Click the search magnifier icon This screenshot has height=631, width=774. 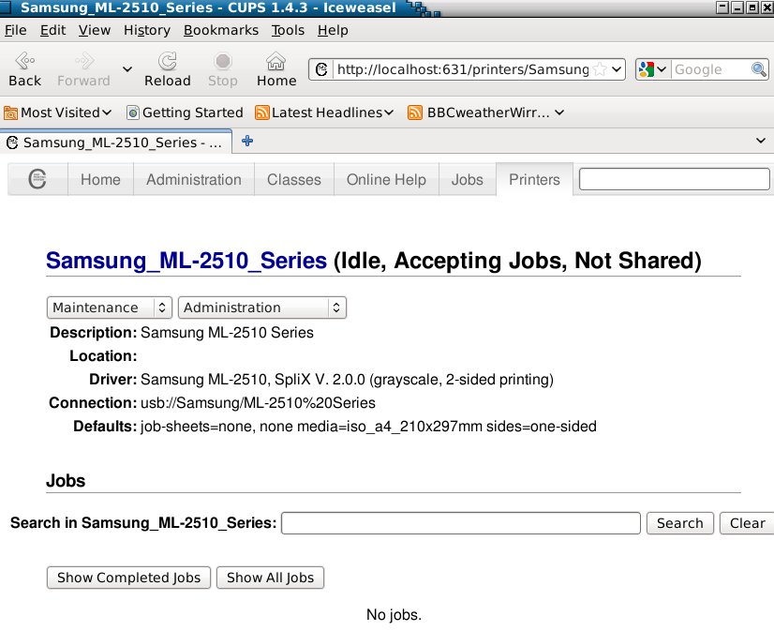pyautogui.click(x=758, y=69)
